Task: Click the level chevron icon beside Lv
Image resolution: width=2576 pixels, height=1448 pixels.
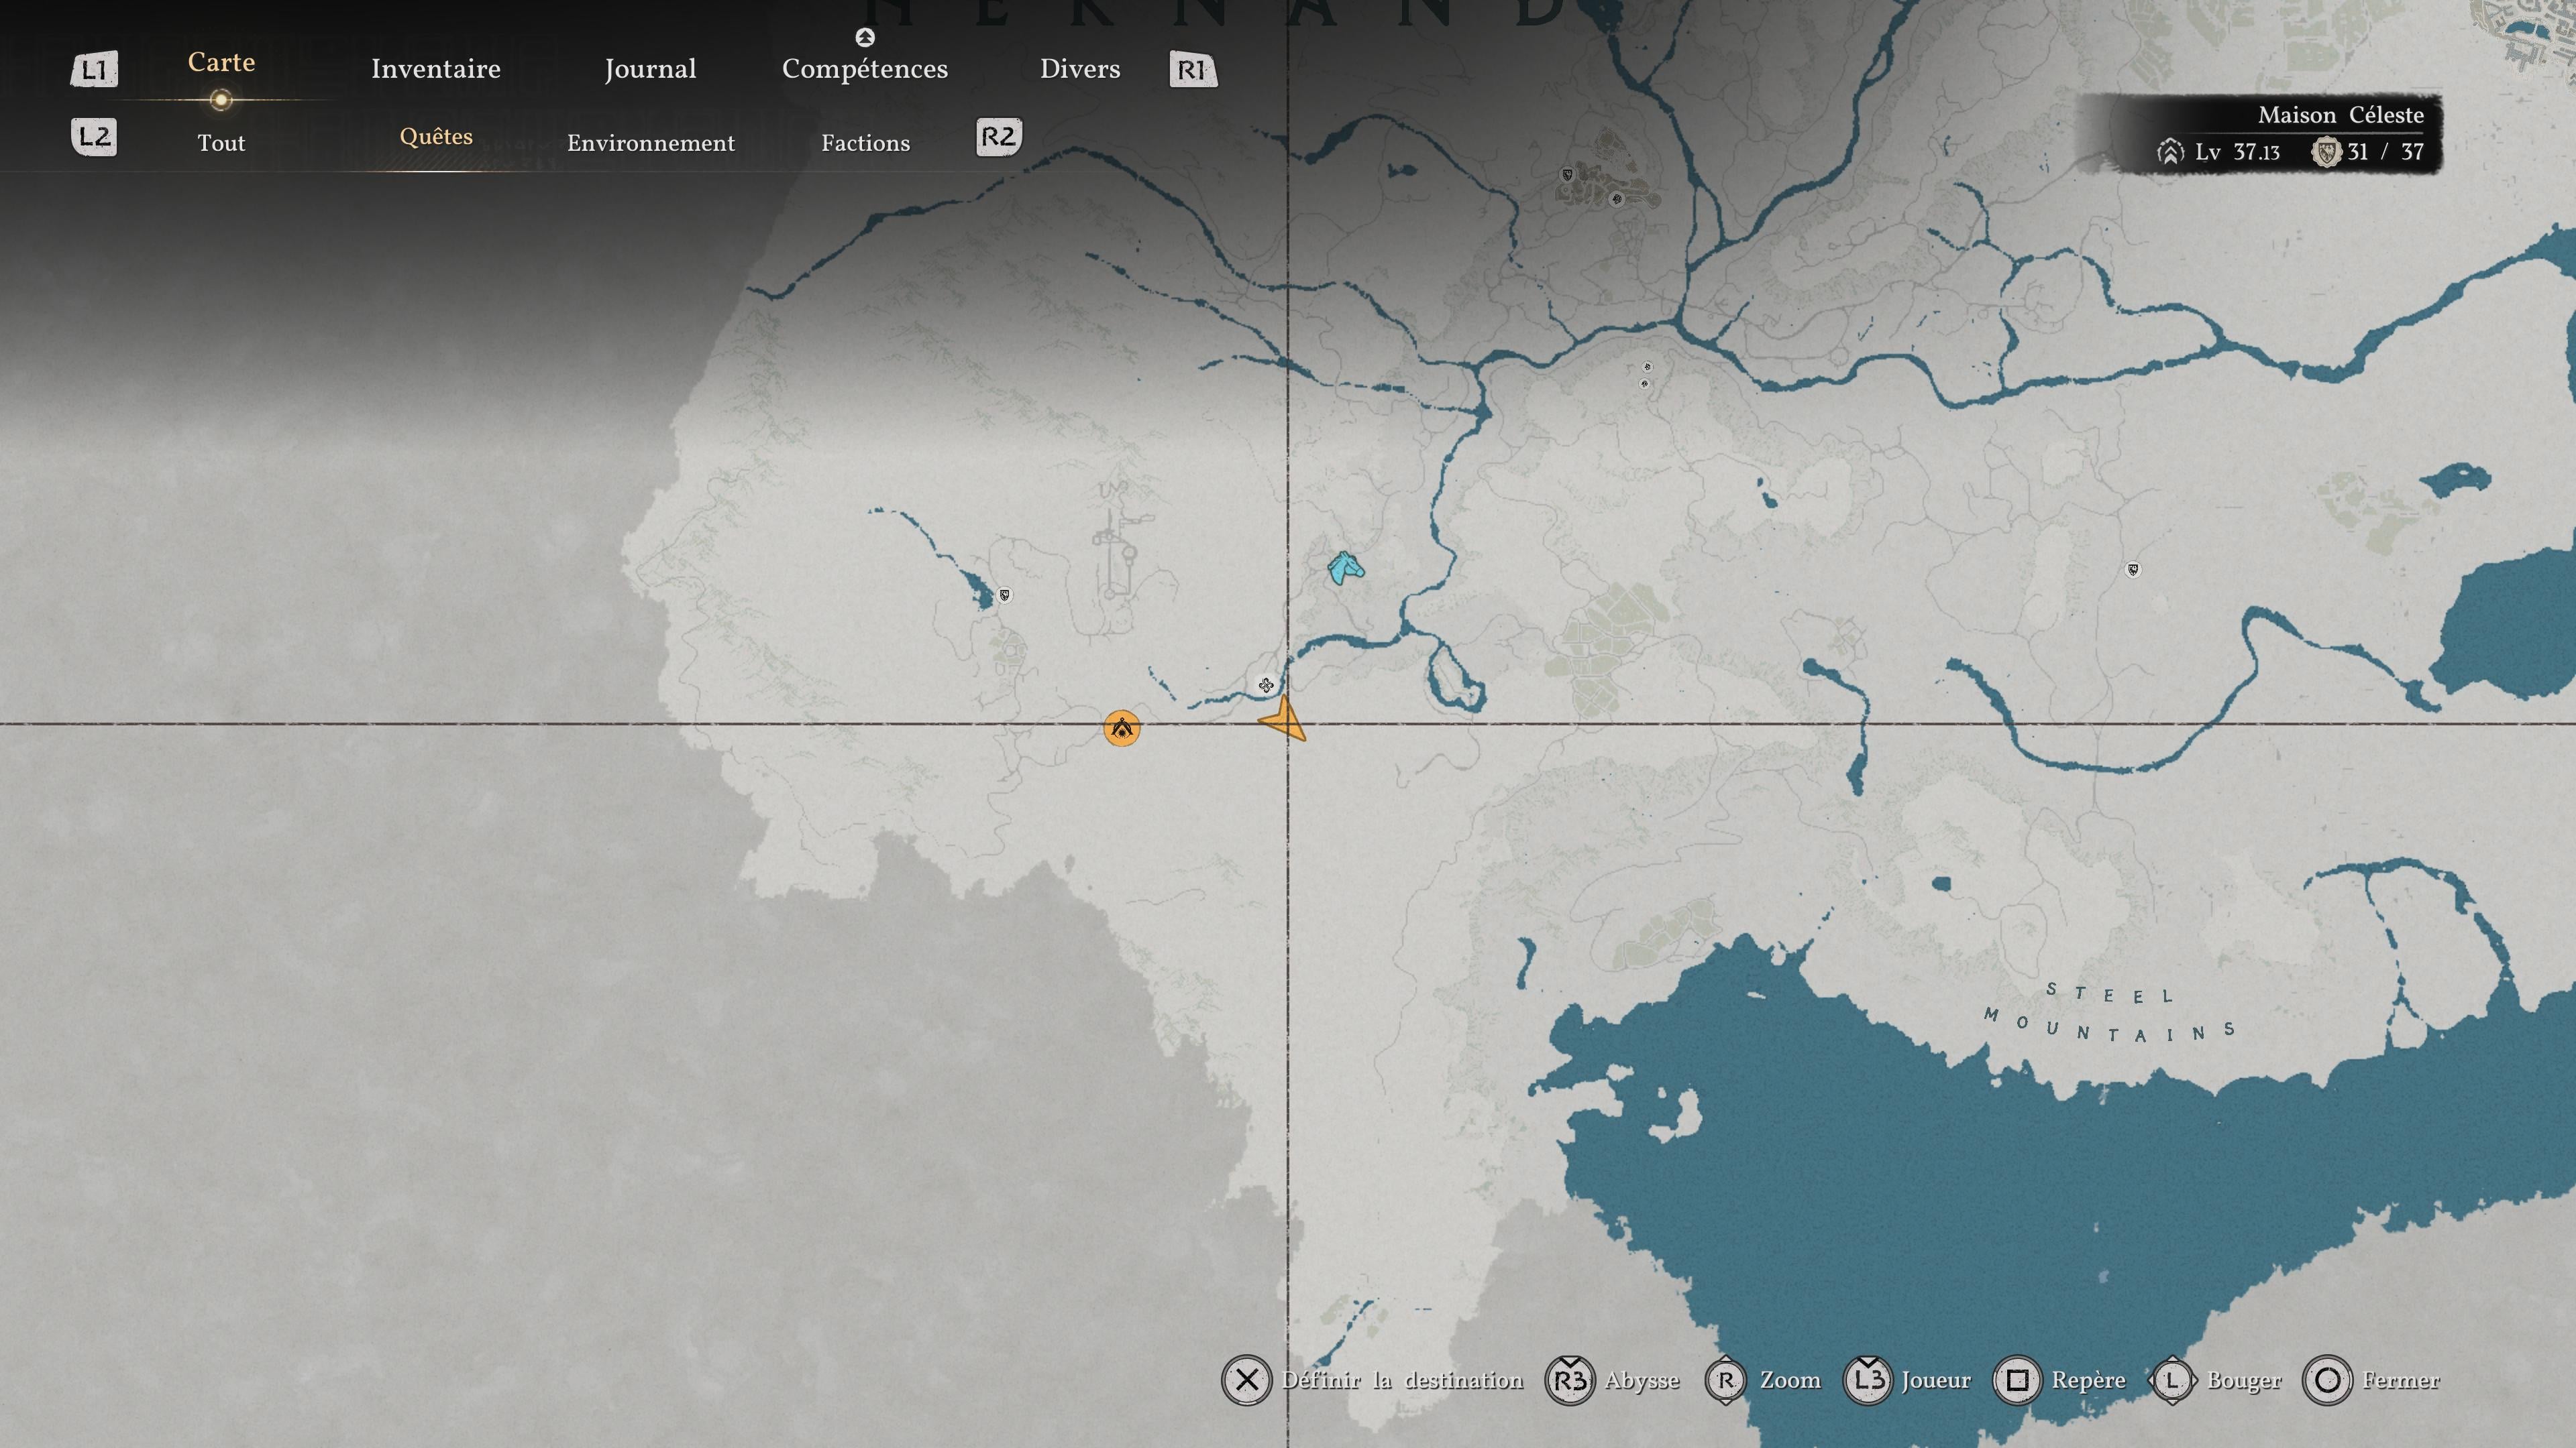Action: tap(2170, 152)
